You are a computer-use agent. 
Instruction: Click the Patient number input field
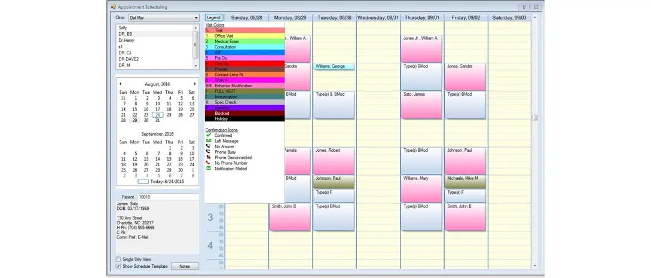pyautogui.click(x=168, y=197)
